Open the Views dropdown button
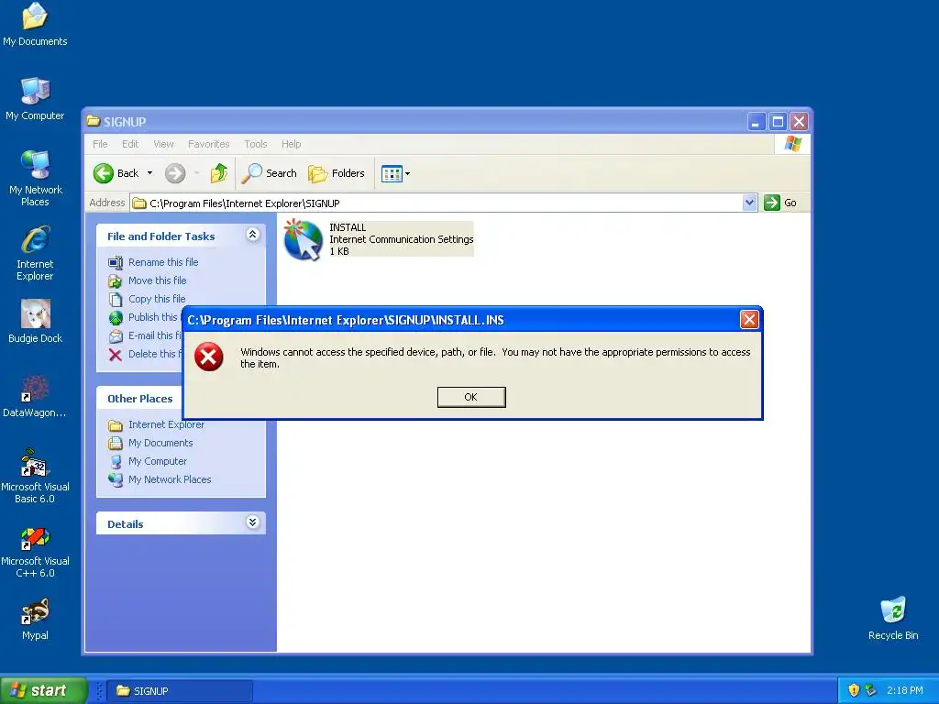This screenshot has height=704, width=939. pyautogui.click(x=396, y=173)
